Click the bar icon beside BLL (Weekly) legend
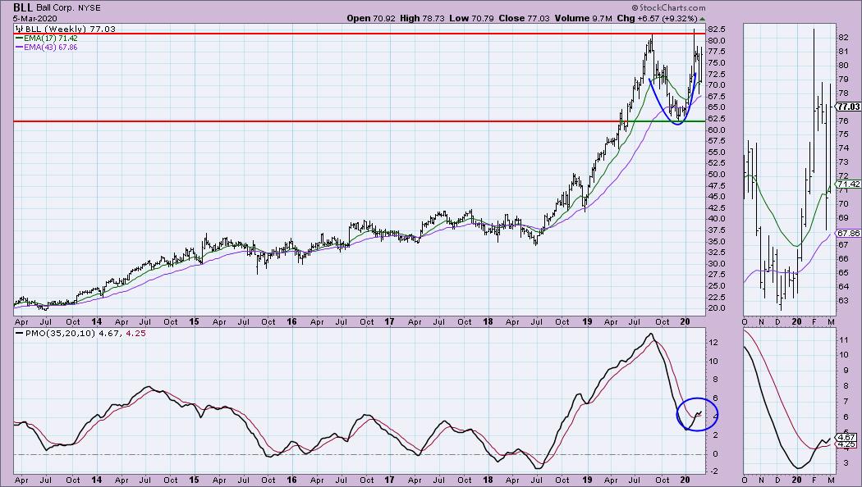862x487 pixels. click(19, 29)
